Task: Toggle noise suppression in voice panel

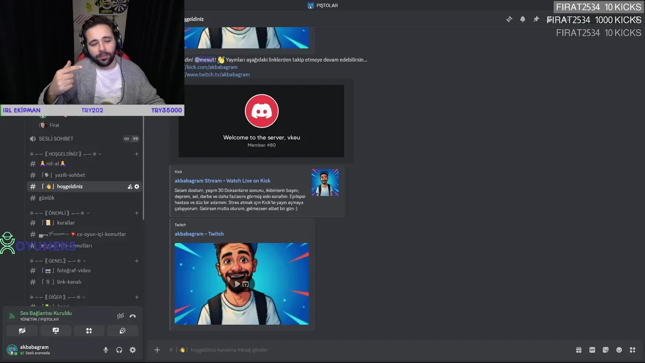Action: click(120, 316)
